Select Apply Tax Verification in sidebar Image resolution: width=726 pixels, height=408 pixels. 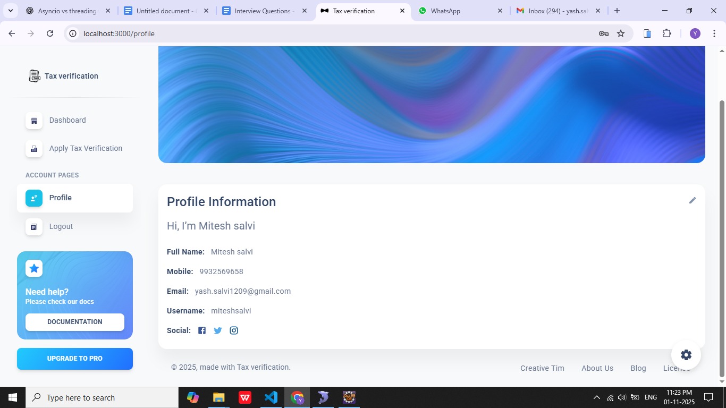(x=86, y=148)
